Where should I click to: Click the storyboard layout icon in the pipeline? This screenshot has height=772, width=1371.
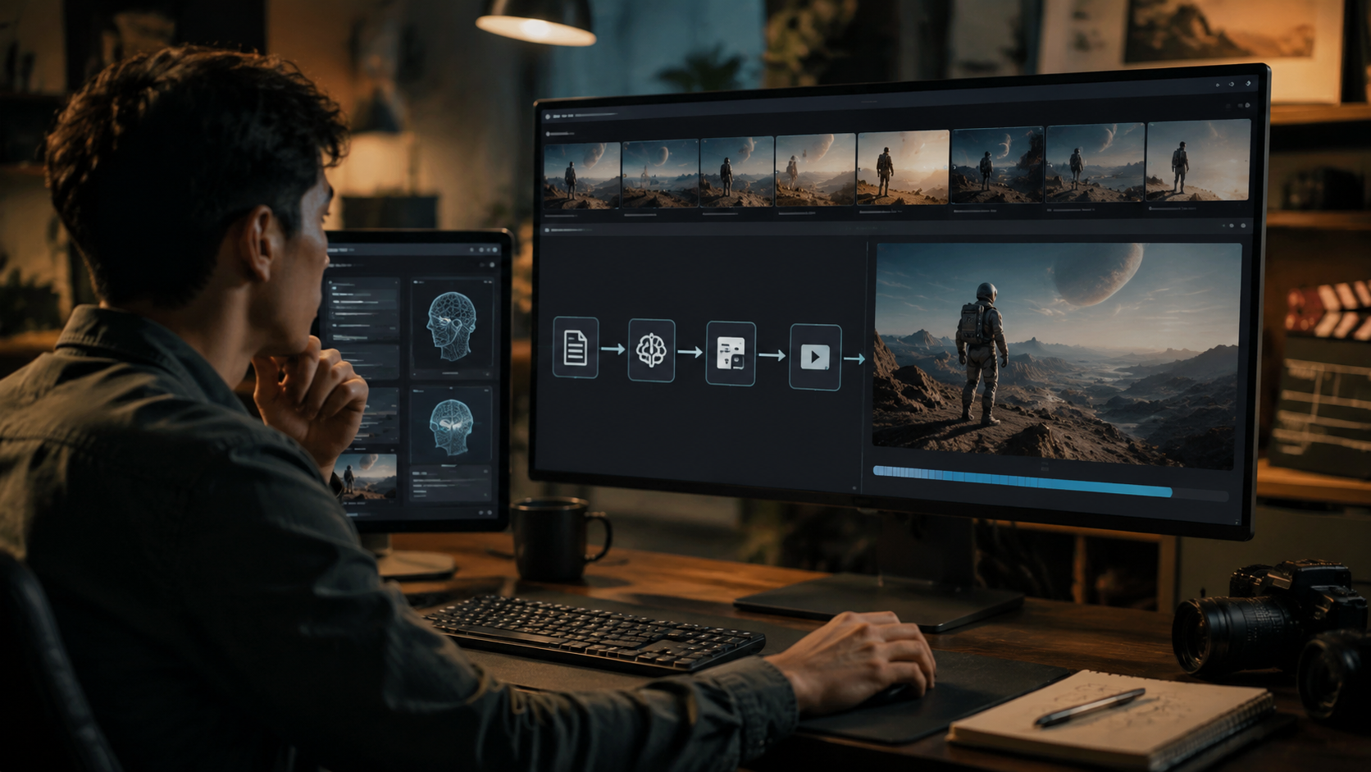(731, 354)
